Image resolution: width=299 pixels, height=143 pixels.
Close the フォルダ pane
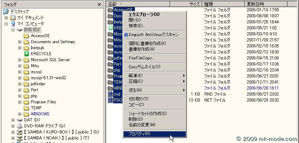click(x=99, y=5)
